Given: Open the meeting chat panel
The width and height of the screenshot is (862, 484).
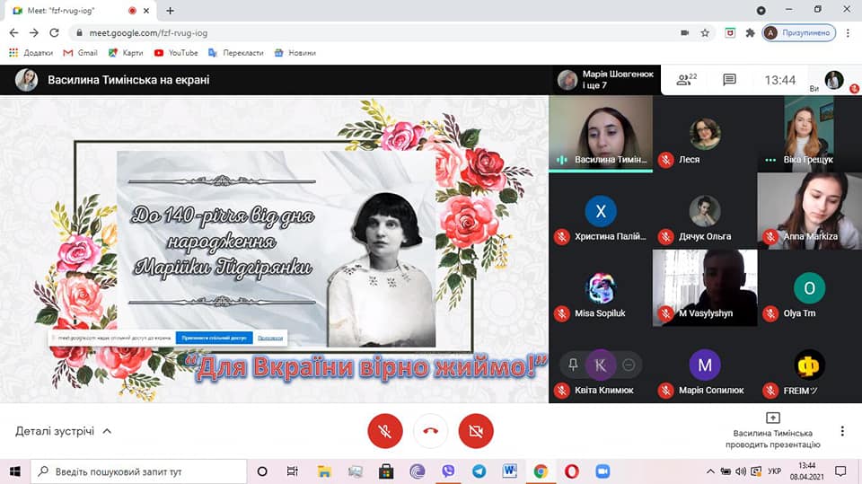Looking at the screenshot, I should (729, 80).
